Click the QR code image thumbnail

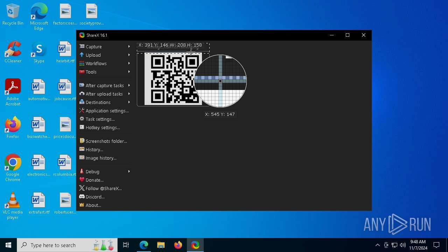(x=173, y=79)
